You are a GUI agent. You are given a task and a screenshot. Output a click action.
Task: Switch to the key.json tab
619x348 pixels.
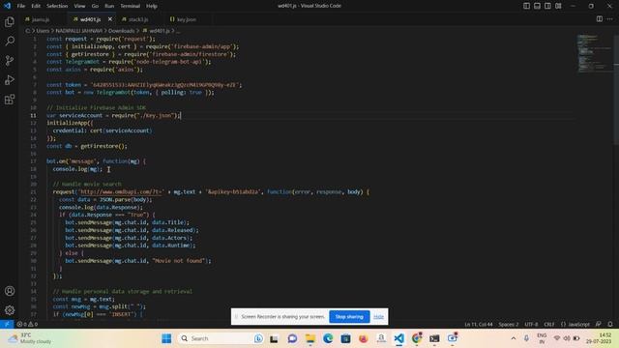tap(186, 19)
